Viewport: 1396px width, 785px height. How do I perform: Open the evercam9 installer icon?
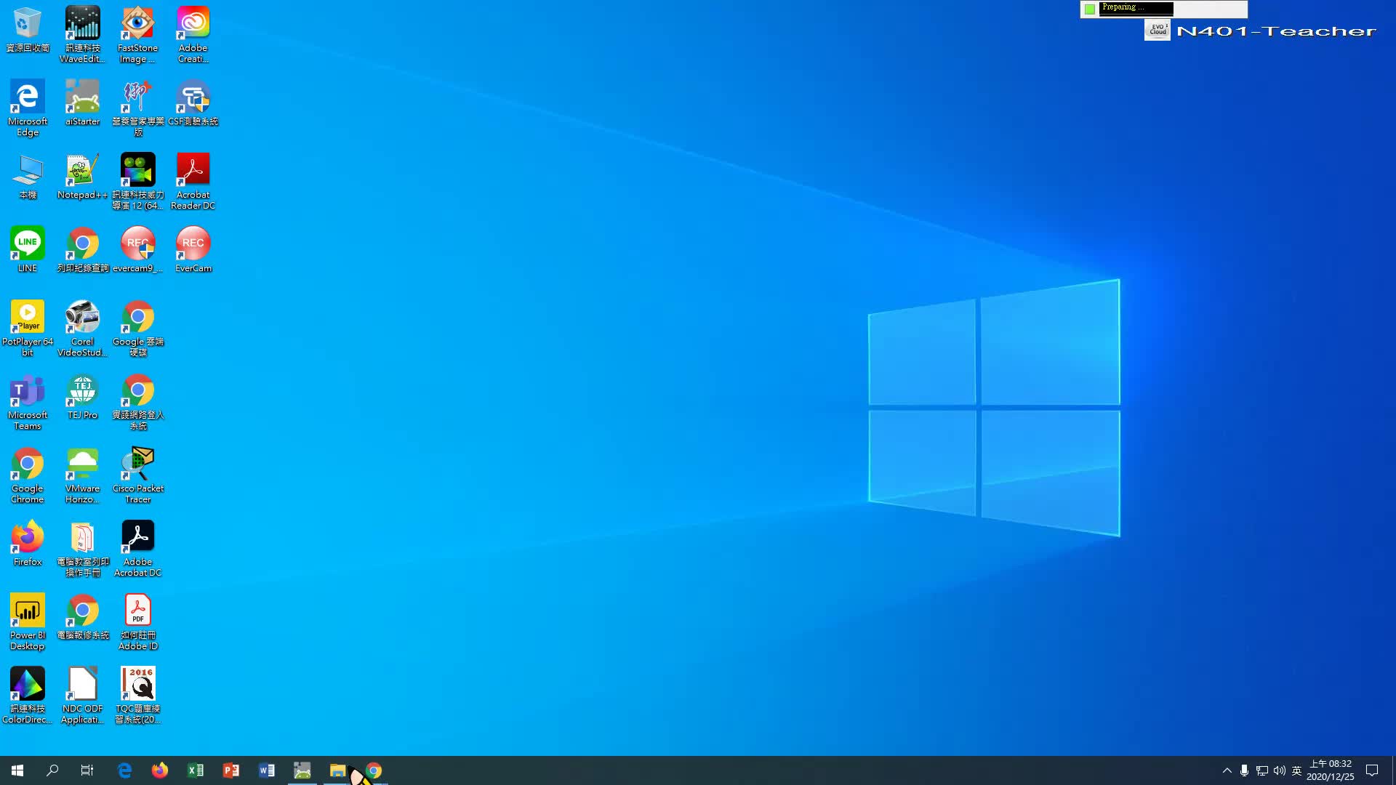[137, 250]
